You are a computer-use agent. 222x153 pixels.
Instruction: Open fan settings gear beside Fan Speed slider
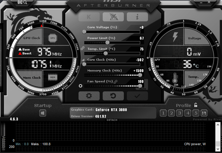click(x=80, y=86)
